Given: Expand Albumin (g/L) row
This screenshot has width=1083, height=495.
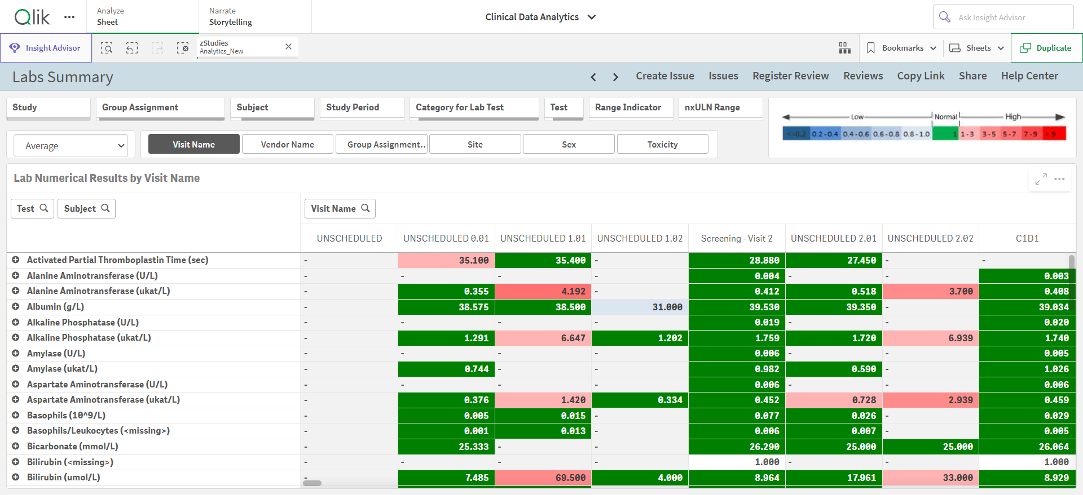Looking at the screenshot, I should [16, 306].
